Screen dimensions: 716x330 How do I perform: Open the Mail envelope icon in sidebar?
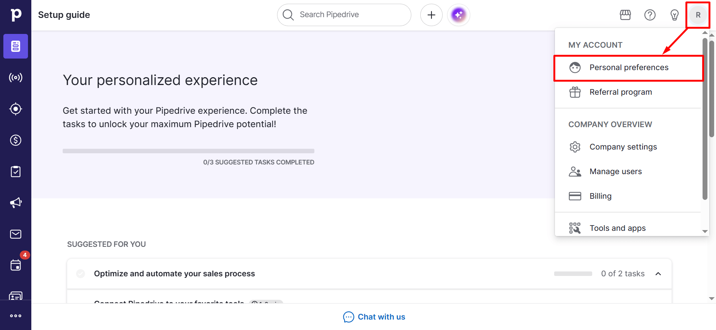[16, 234]
